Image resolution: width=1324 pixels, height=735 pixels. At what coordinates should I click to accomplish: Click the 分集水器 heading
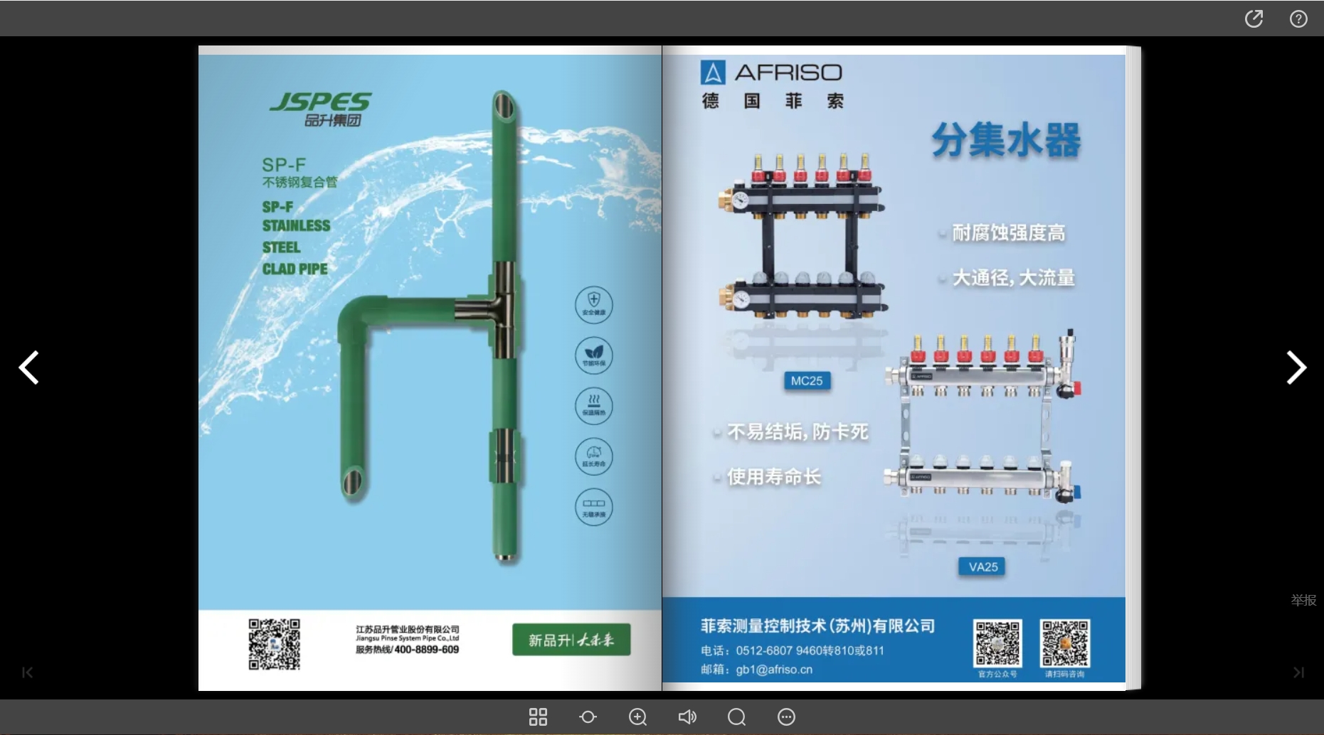1006,140
